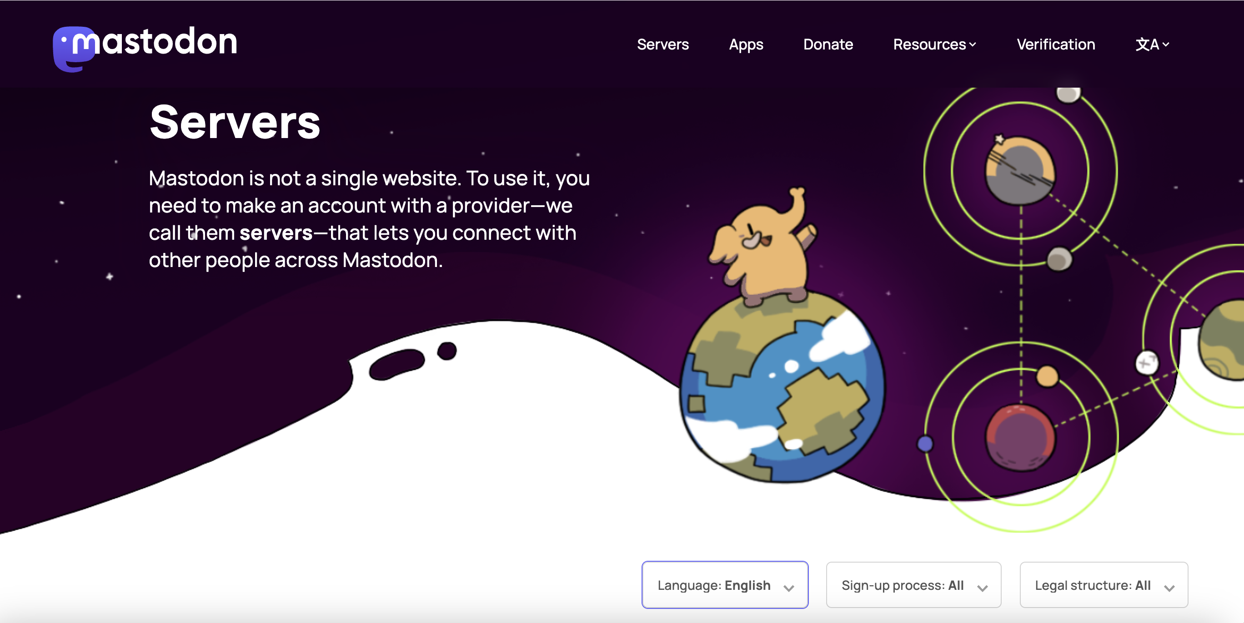Click the chevron in Sign-up process dropdown
The height and width of the screenshot is (623, 1244).
(982, 588)
